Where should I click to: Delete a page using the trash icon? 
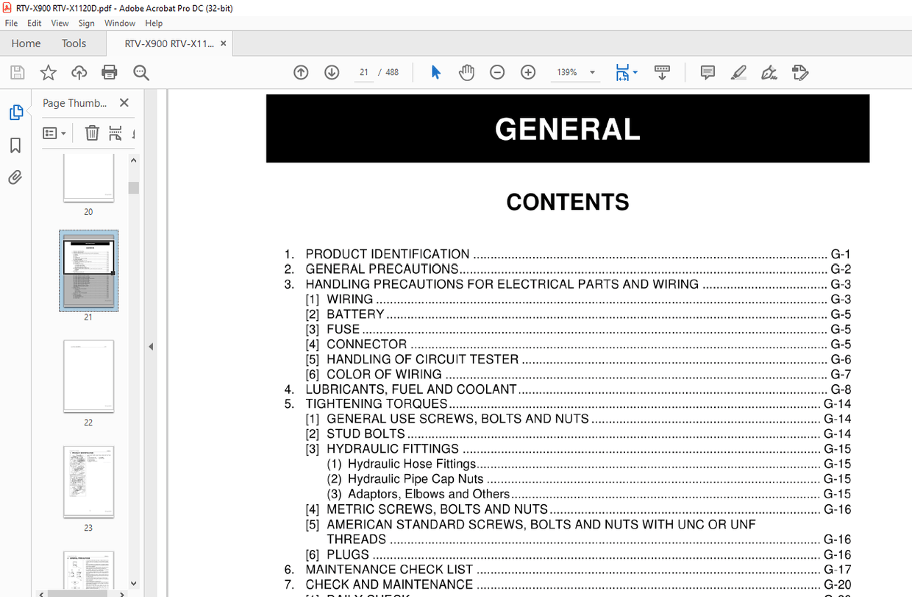point(91,133)
